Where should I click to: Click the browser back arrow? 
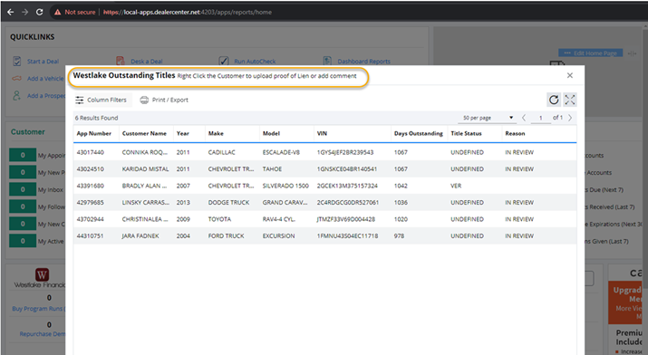pyautogui.click(x=11, y=12)
